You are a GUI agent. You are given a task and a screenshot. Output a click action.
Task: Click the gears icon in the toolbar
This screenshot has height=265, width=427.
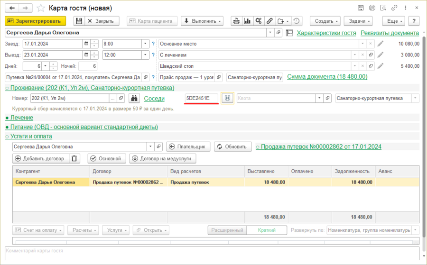(259, 21)
